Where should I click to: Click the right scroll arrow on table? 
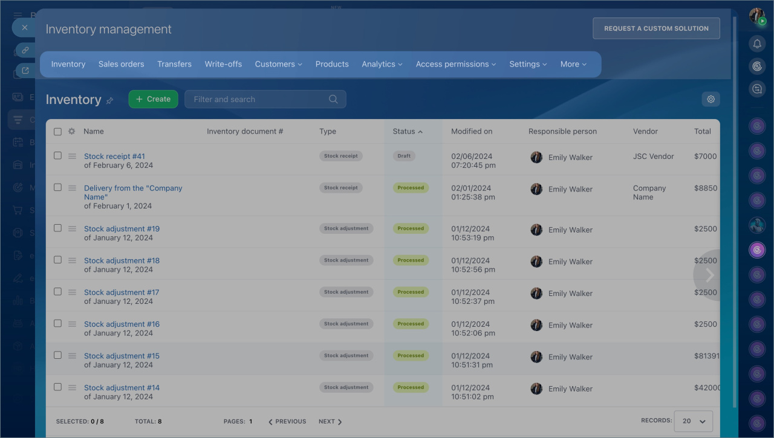click(x=709, y=275)
